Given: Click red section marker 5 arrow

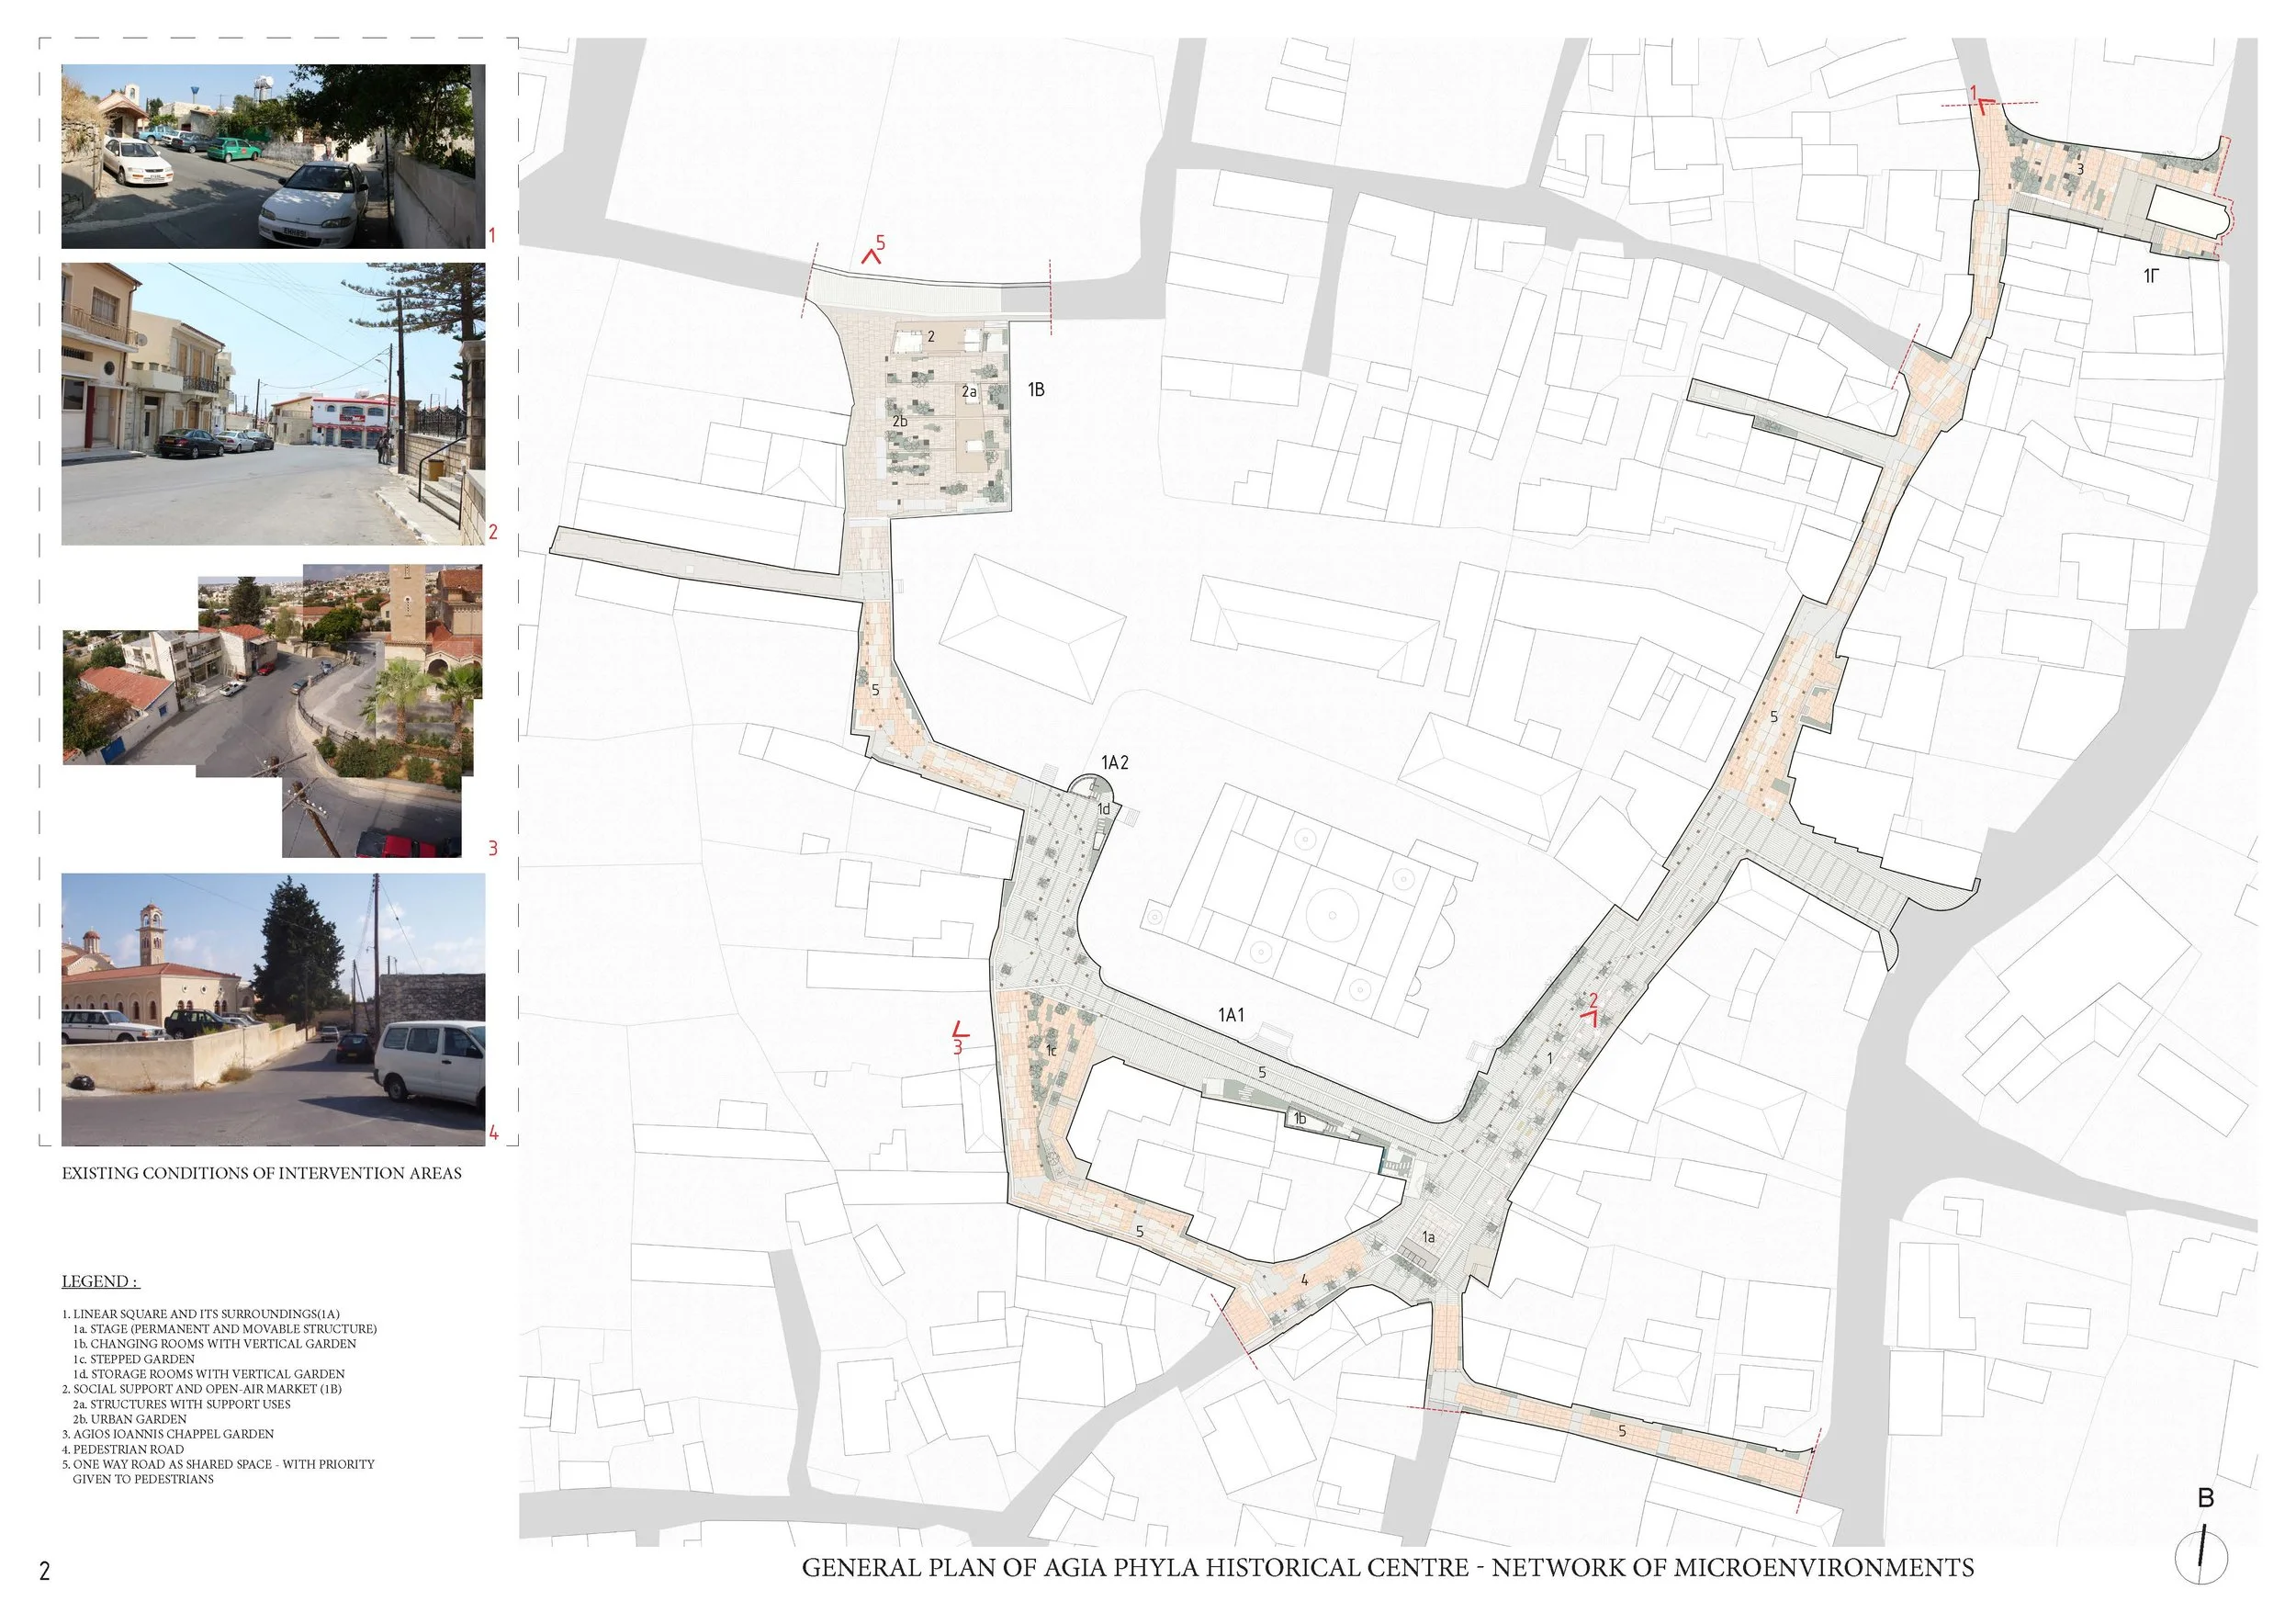Looking at the screenshot, I should click(871, 256).
